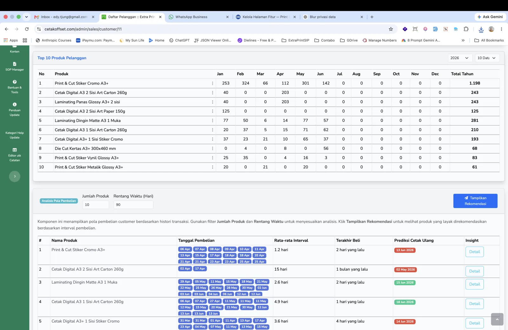Open the 2026 year dropdown

click(x=459, y=58)
